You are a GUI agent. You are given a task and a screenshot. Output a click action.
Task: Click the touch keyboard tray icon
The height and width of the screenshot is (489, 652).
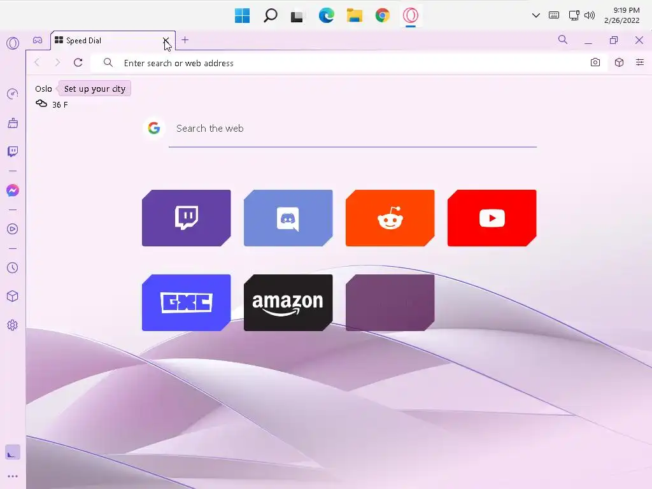pyautogui.click(x=554, y=15)
